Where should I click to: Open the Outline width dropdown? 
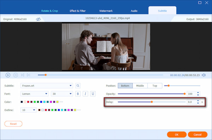28,110
